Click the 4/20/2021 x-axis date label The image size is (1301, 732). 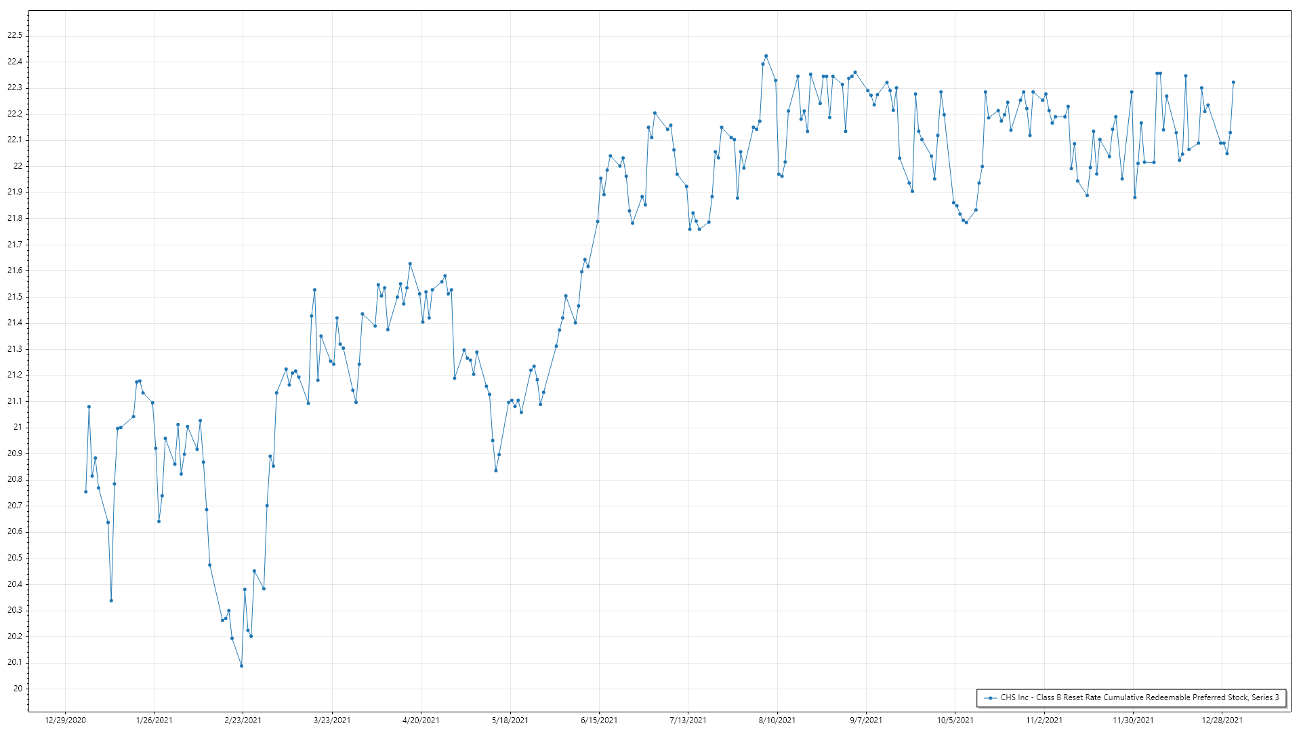(x=421, y=720)
